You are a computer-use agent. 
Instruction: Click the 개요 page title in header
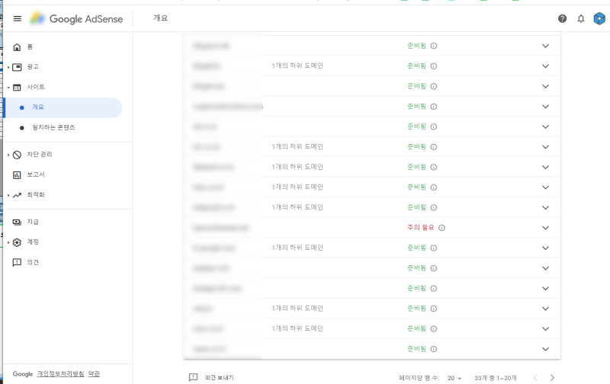point(160,18)
